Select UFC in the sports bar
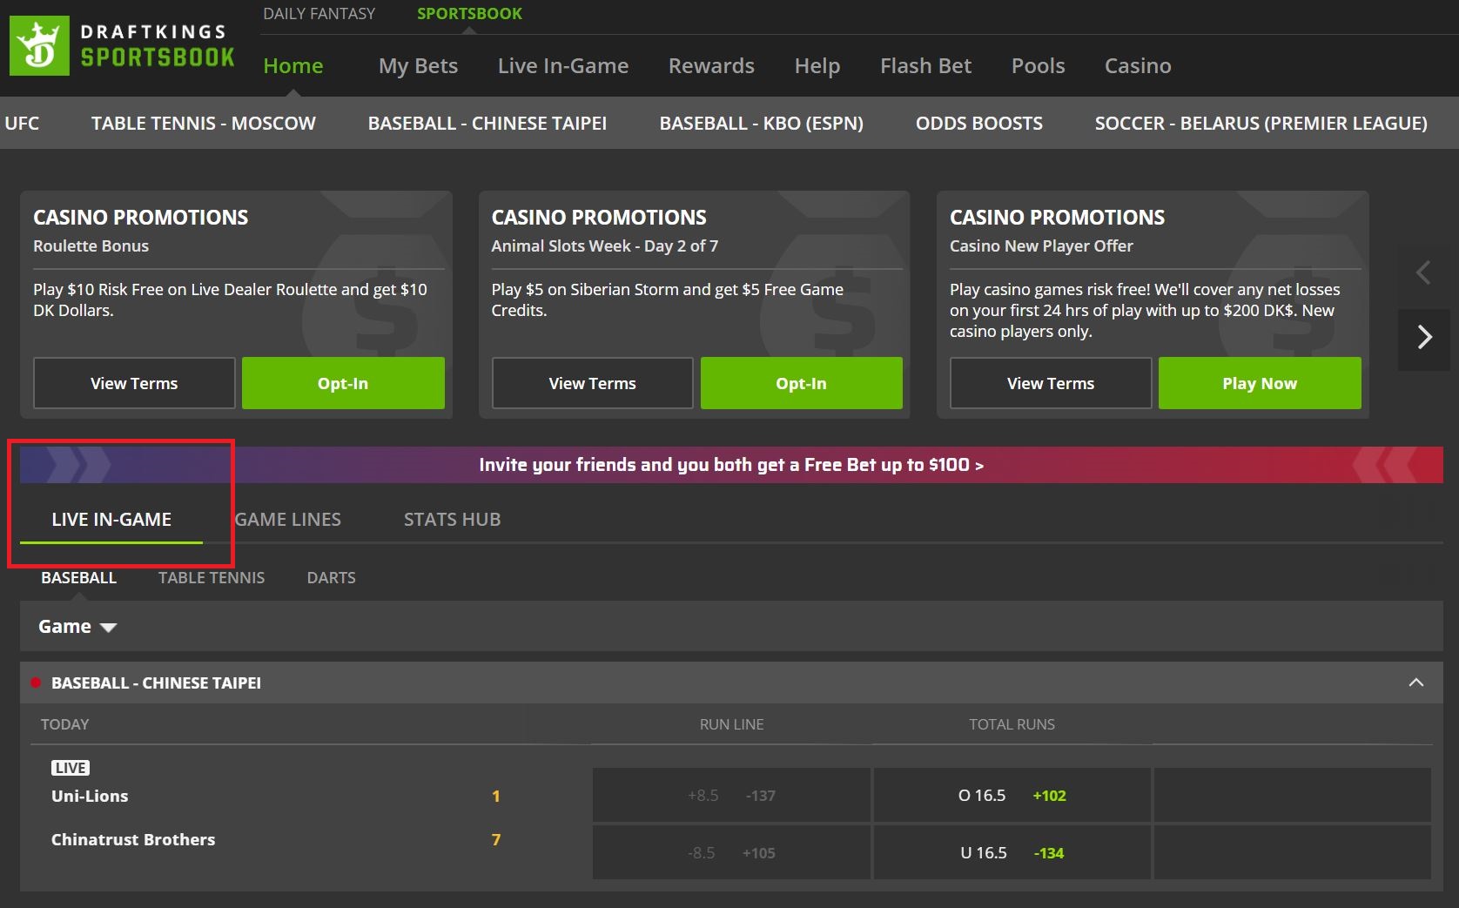The image size is (1459, 908). (22, 124)
